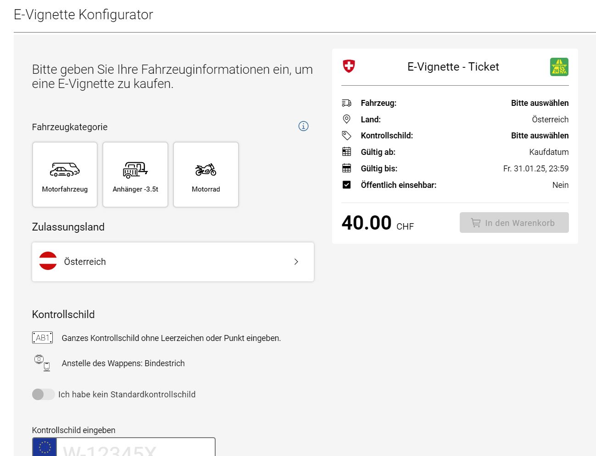Click the Kontrollschild tag icon
The image size is (596, 456).
pos(347,136)
